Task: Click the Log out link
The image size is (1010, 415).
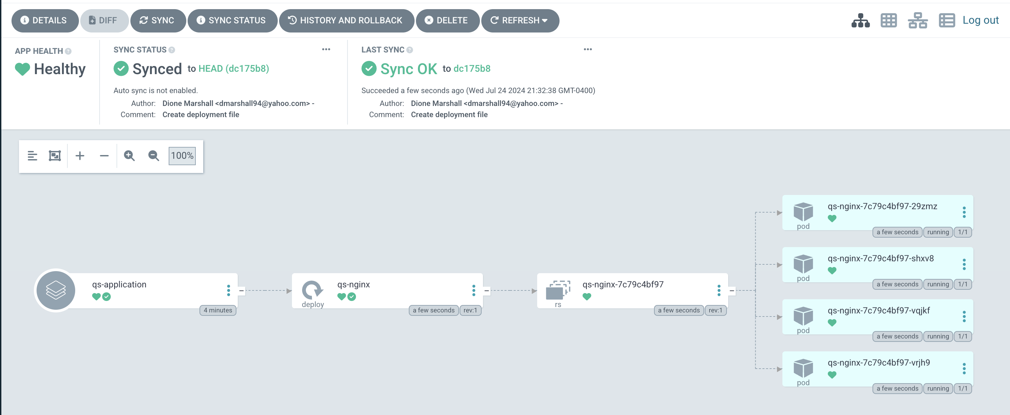Action: 980,20
